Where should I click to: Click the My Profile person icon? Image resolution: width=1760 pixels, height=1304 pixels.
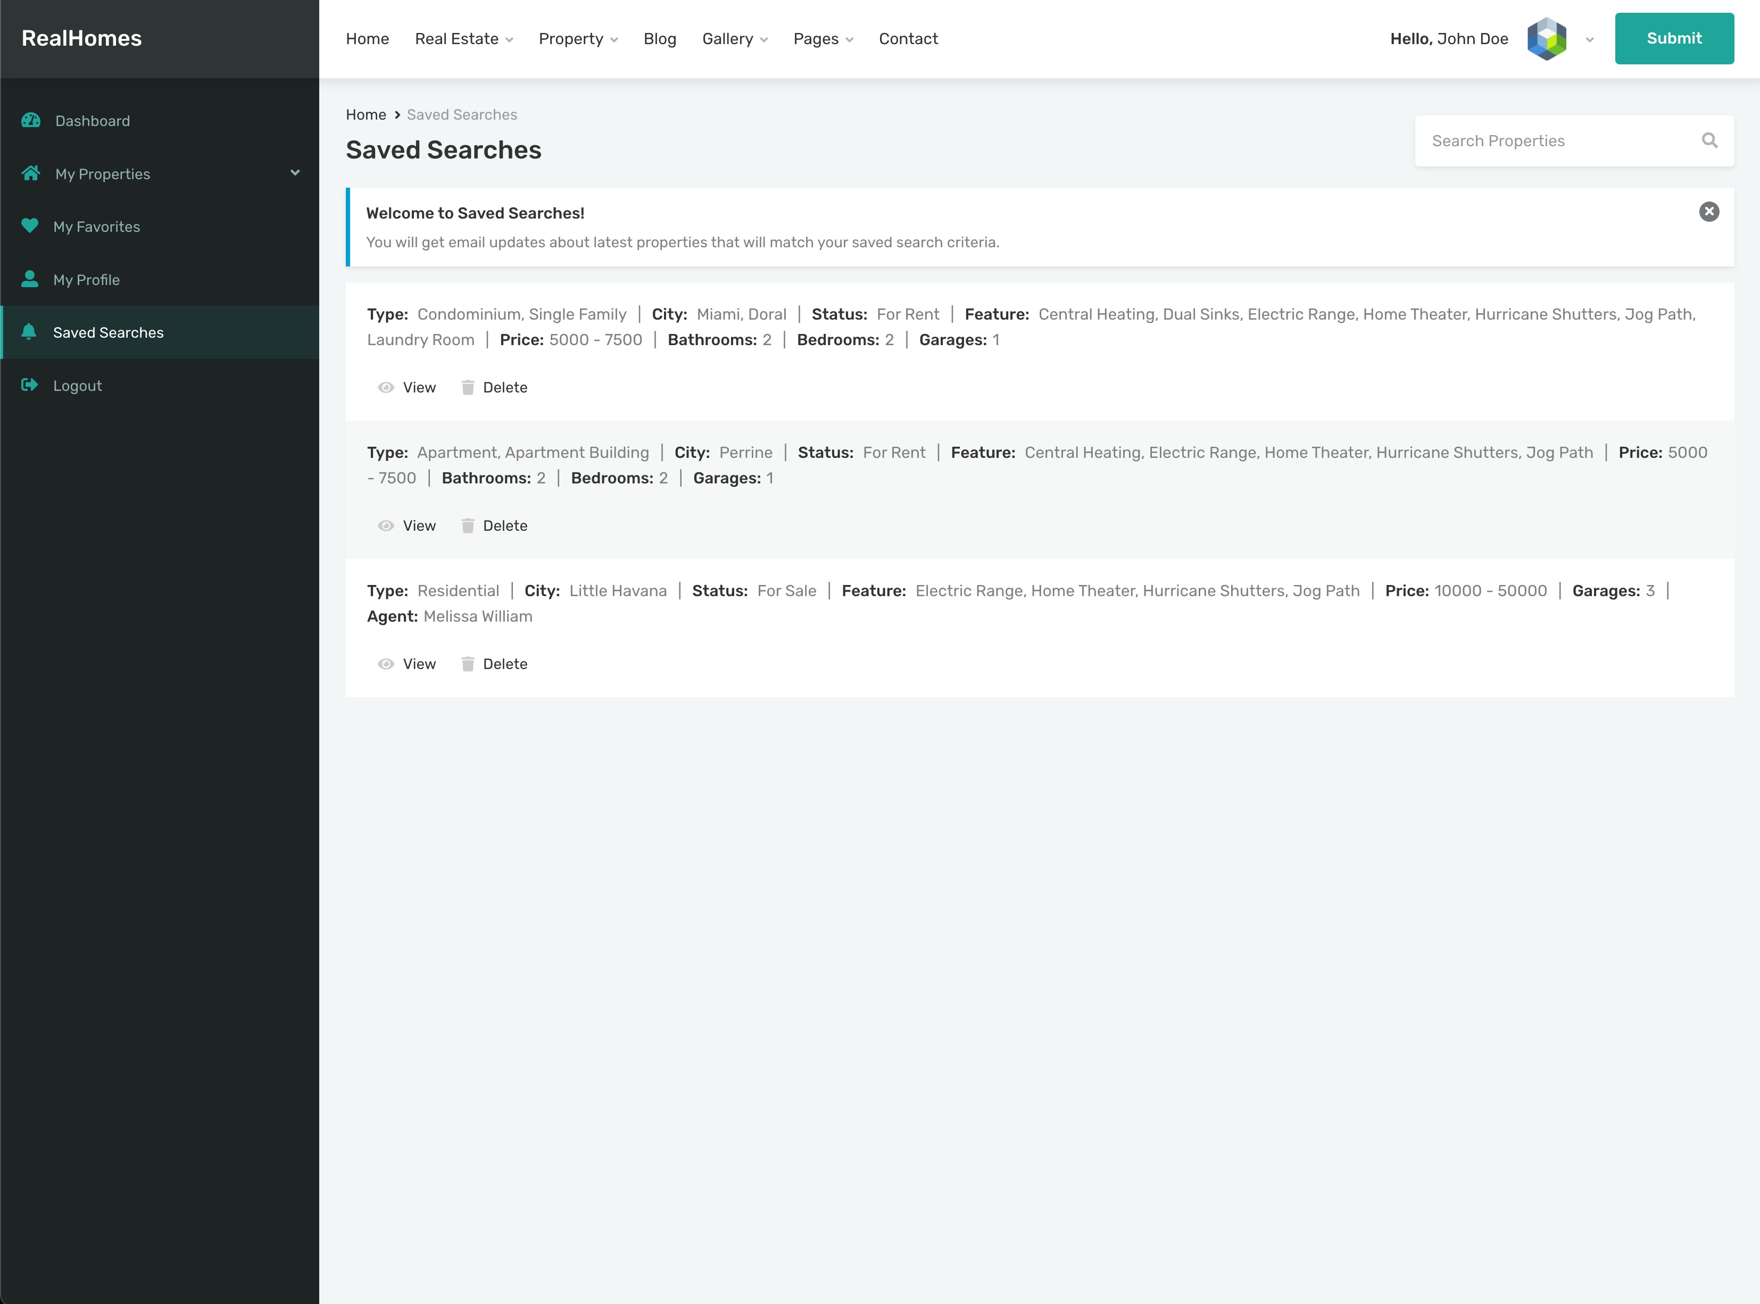pos(30,279)
